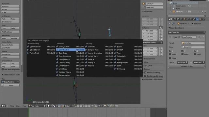
Task: Click the Reset button in operator panel
Action: tap(10, 85)
